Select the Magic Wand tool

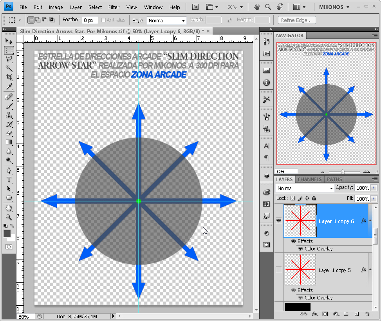[x=9, y=68]
